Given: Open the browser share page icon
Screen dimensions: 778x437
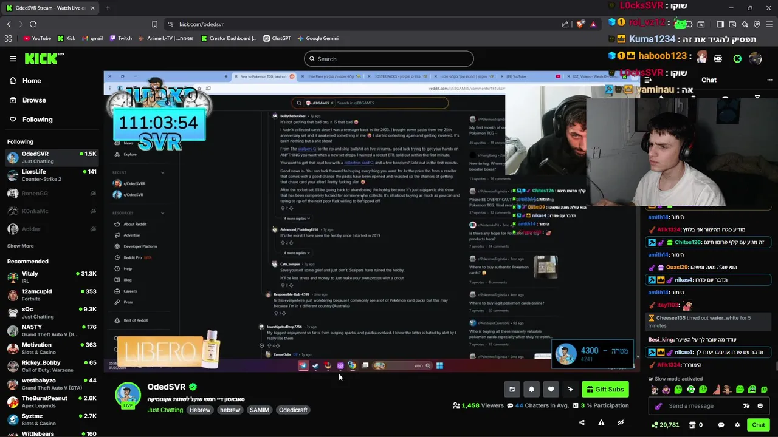Looking at the screenshot, I should [565, 24].
